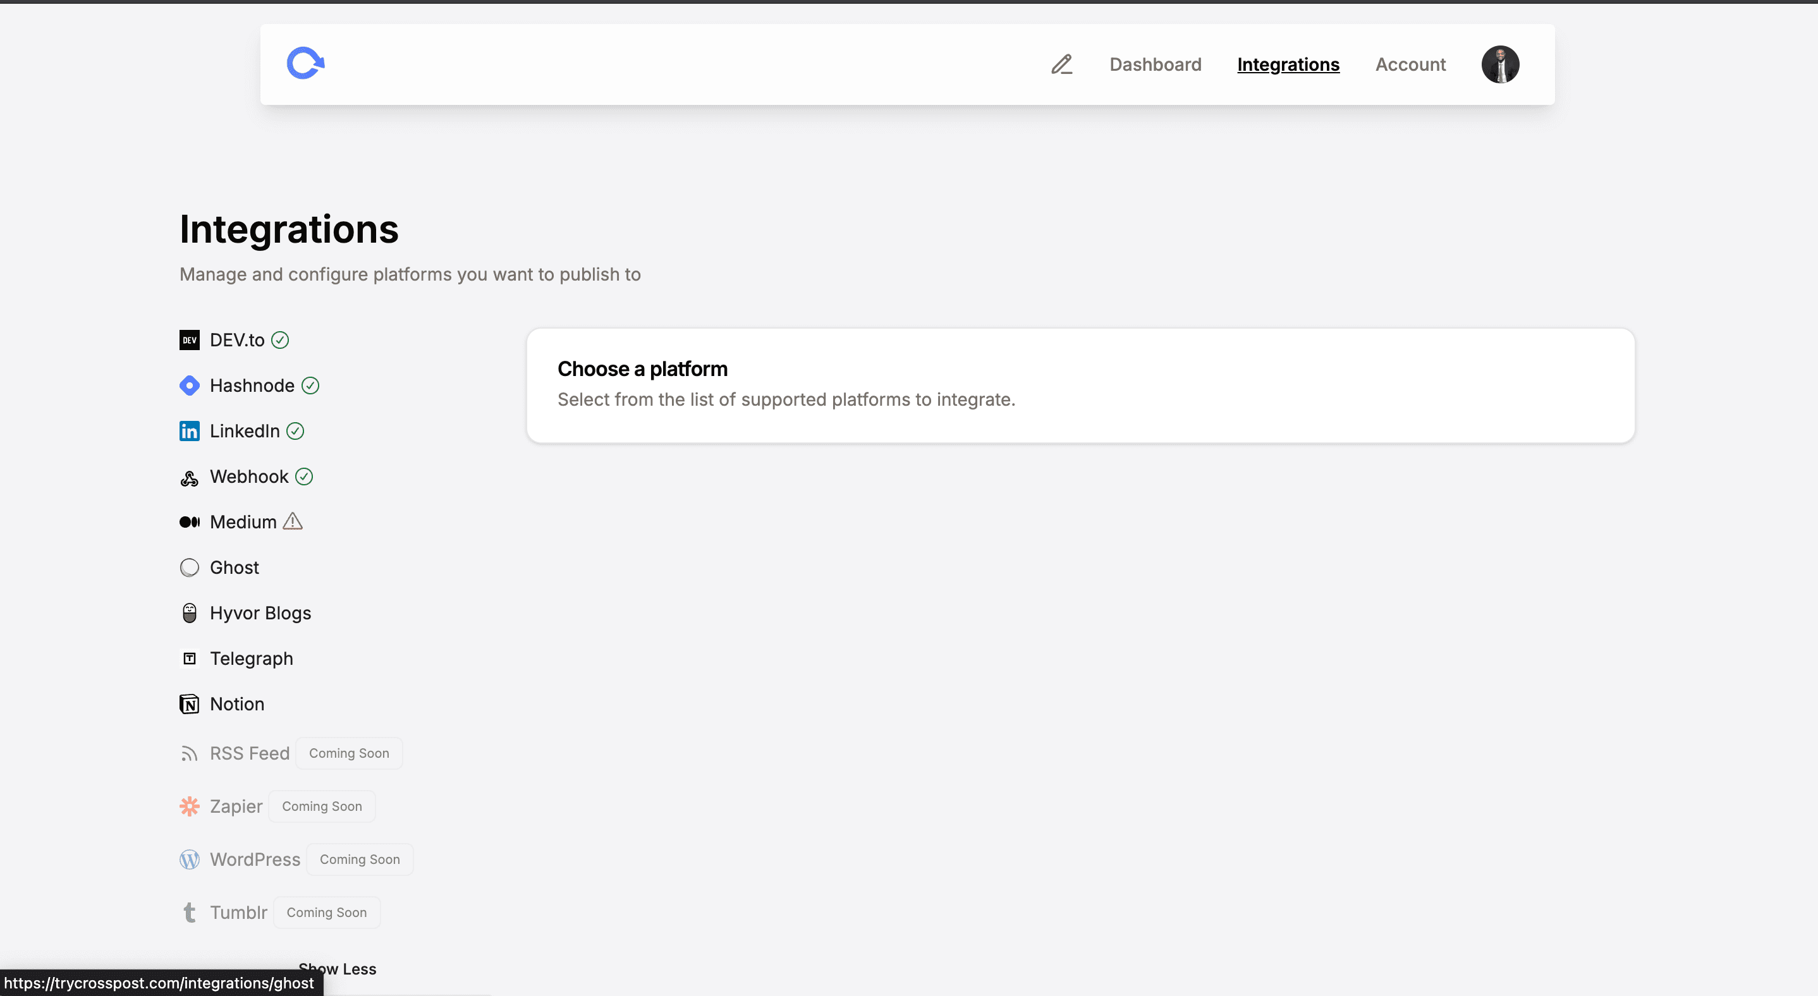Open the LinkedIn integration icon
This screenshot has width=1818, height=996.
pyautogui.click(x=189, y=431)
